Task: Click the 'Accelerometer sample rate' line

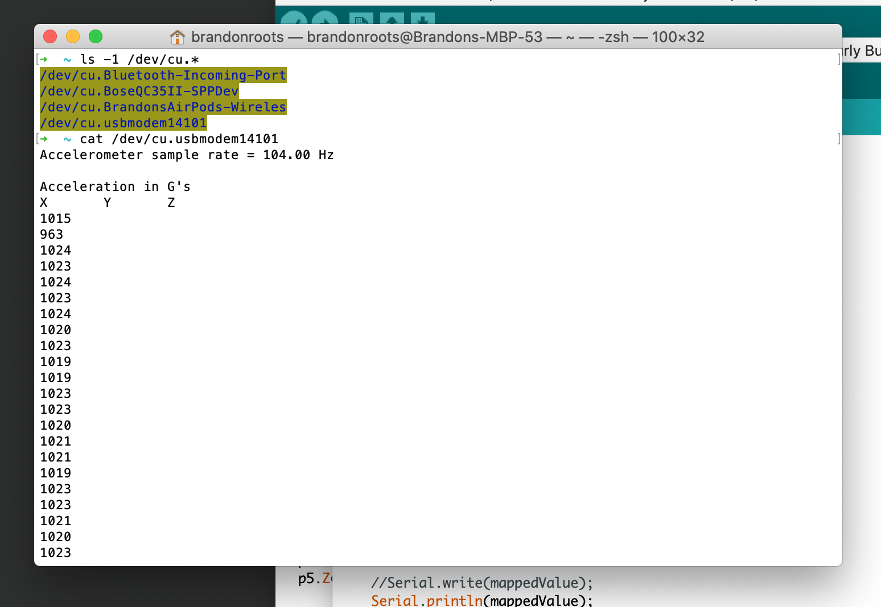Action: click(x=187, y=155)
